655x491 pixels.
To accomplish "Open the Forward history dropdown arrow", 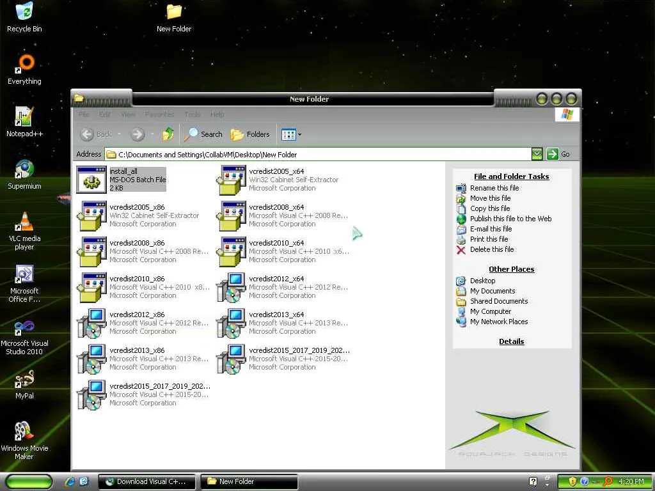I will (152, 134).
